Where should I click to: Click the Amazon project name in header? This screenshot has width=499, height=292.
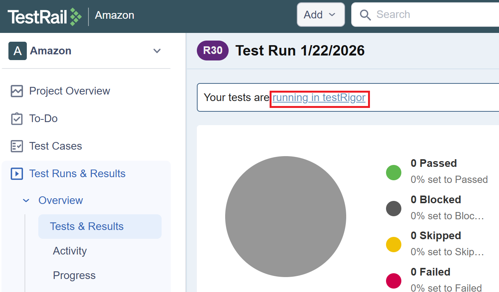coord(115,15)
